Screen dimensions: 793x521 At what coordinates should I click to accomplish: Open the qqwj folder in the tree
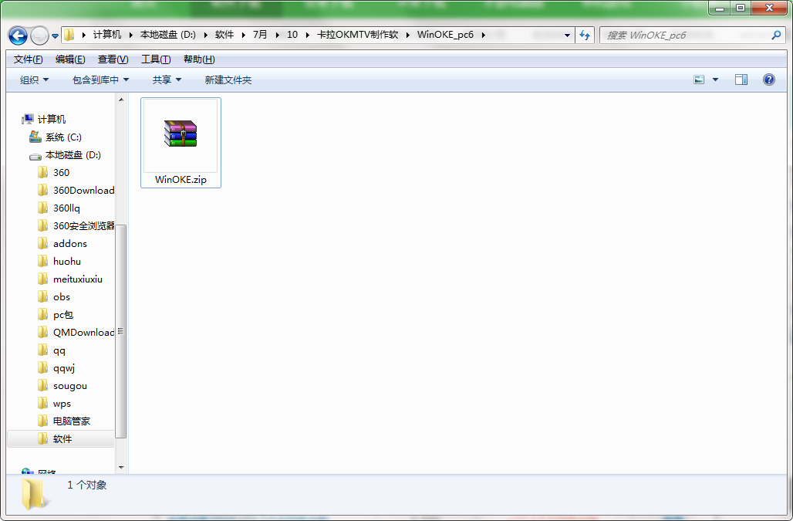64,368
